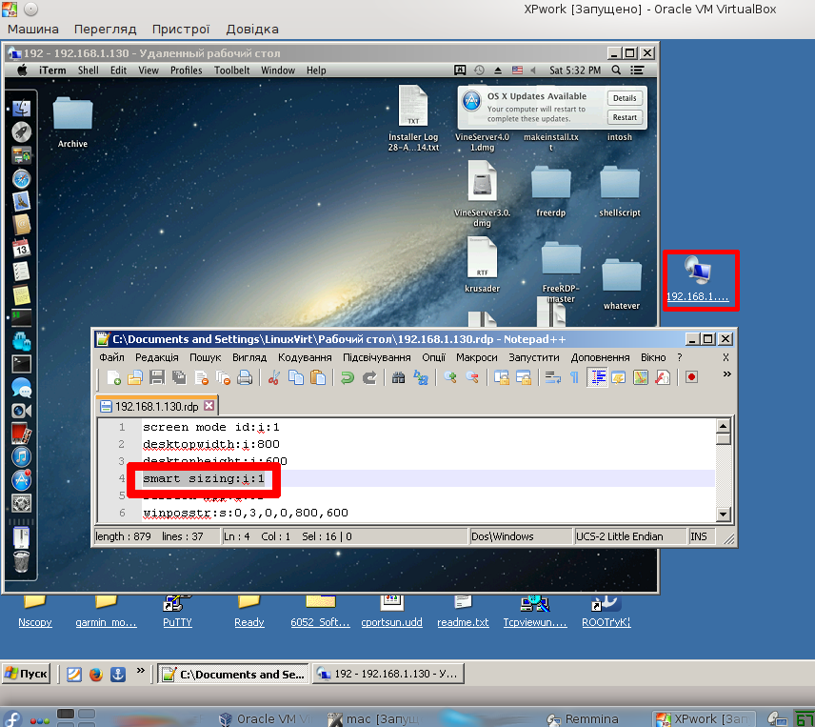Click the Details button in OS X Updates notification
This screenshot has width=815, height=727.
pos(625,98)
